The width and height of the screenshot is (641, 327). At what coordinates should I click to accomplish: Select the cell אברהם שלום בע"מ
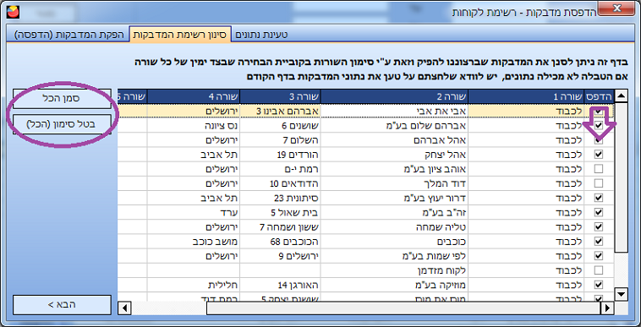(x=394, y=125)
